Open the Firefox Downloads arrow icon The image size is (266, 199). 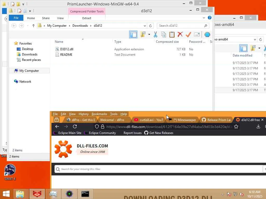coord(258,126)
